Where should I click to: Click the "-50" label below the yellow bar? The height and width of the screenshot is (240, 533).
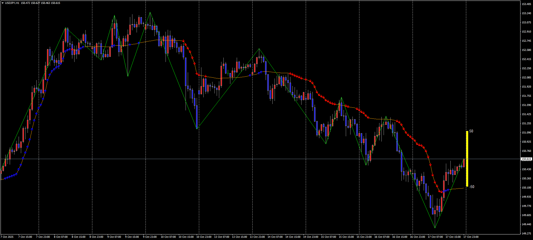coord(472,187)
